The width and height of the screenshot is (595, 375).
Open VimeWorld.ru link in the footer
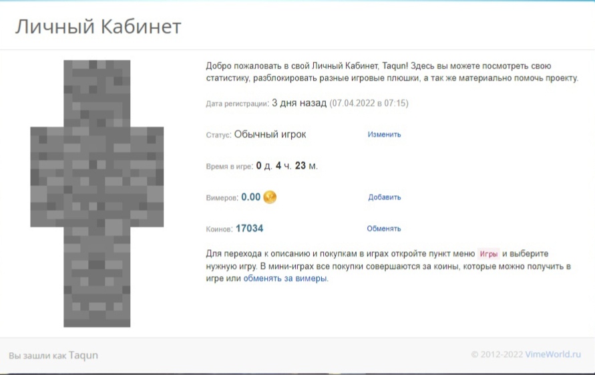click(552, 355)
